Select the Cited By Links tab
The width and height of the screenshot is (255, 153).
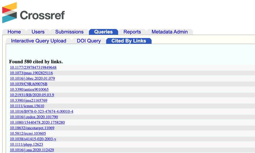(129, 41)
